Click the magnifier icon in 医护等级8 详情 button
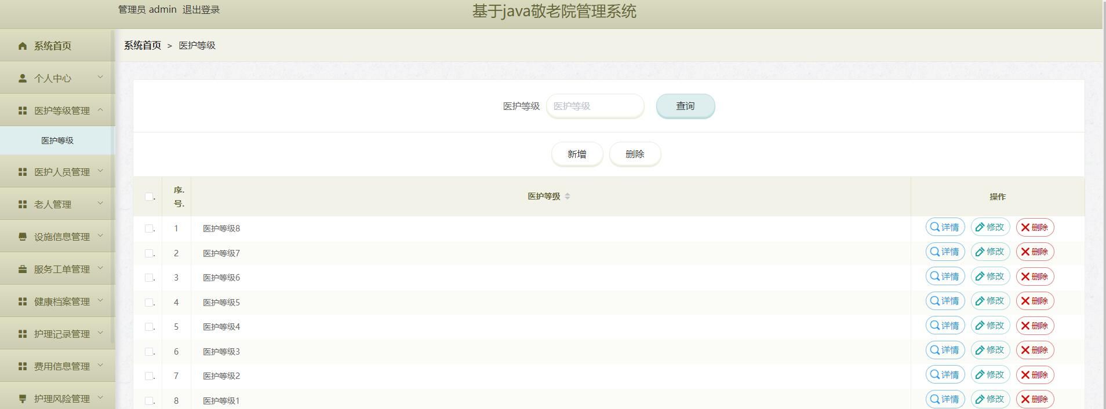The width and height of the screenshot is (1106, 409). pyautogui.click(x=935, y=227)
